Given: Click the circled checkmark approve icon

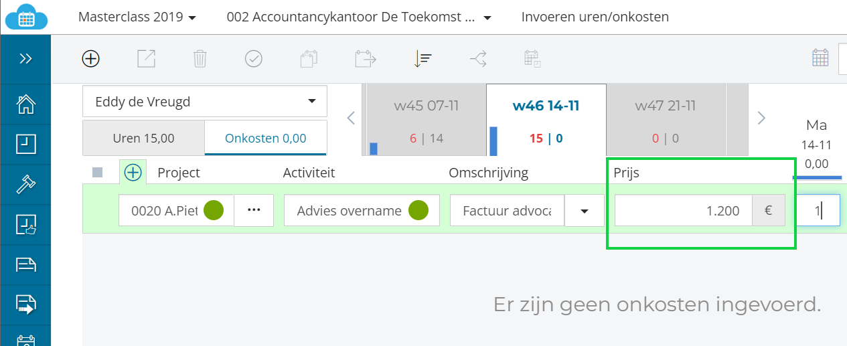Looking at the screenshot, I should (254, 59).
